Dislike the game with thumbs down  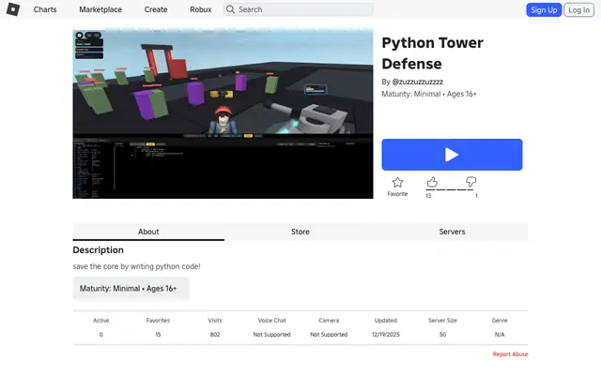click(470, 182)
